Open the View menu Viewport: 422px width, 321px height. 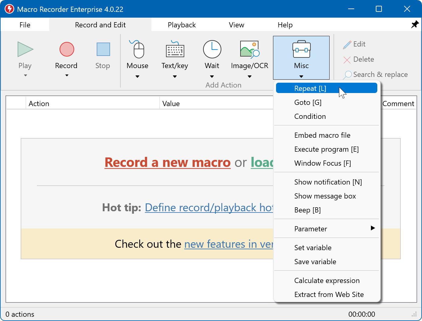click(236, 25)
